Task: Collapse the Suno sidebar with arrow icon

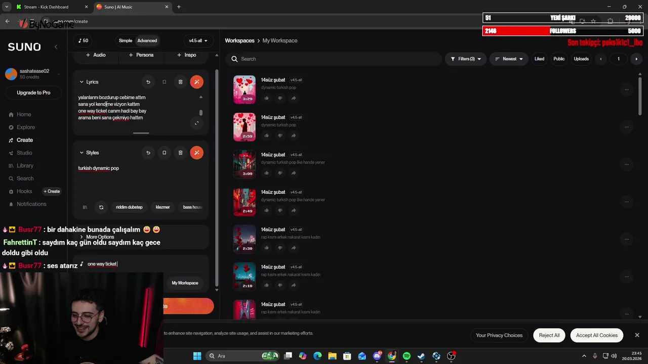Action: coord(56,47)
